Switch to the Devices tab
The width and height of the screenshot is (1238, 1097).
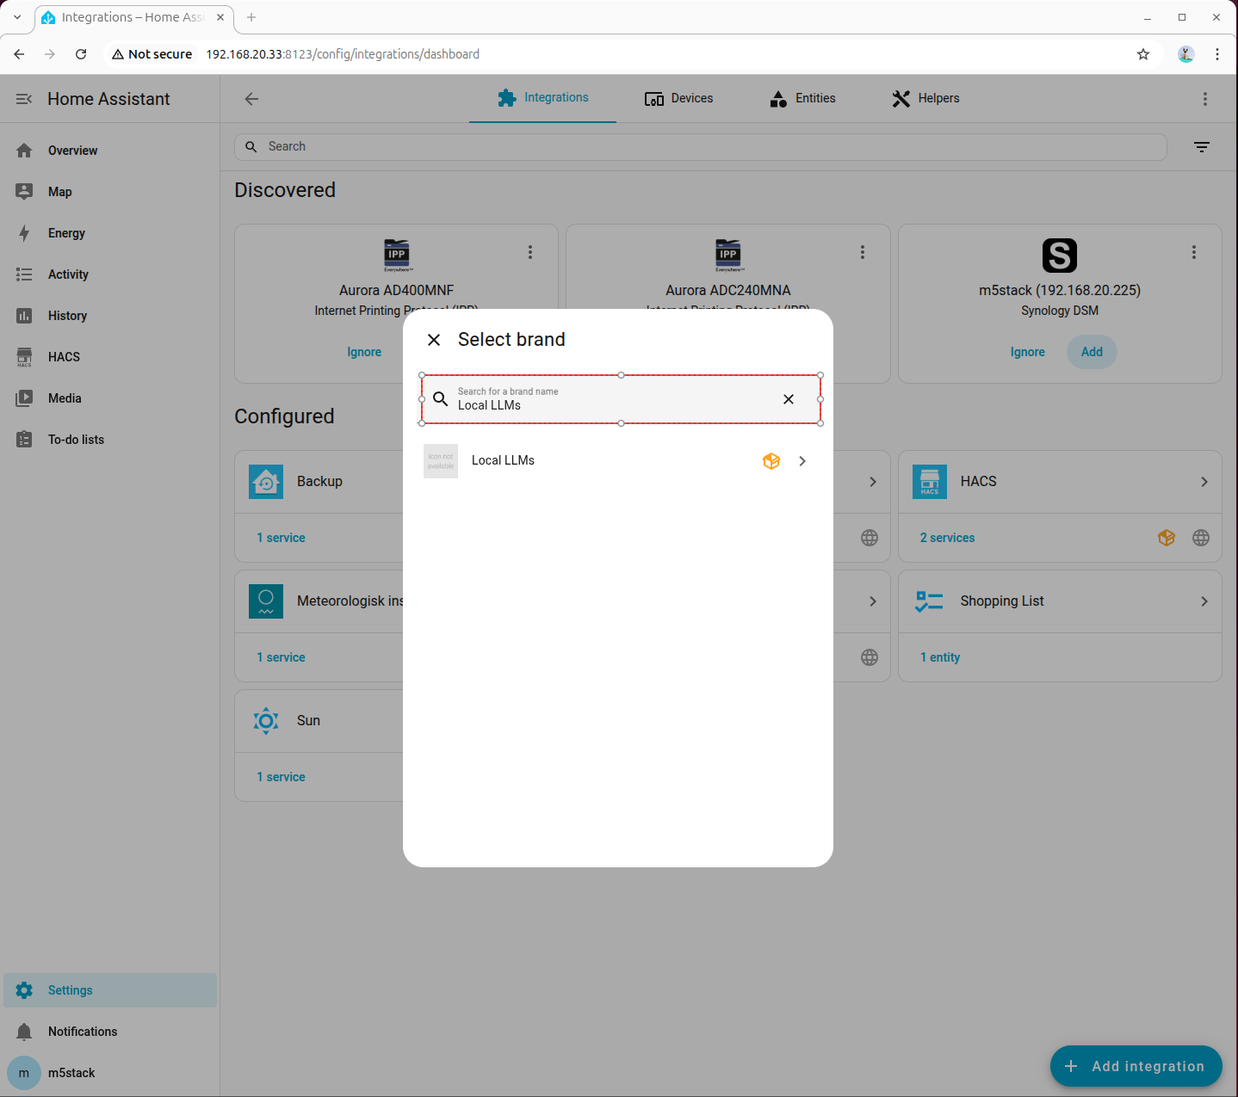(x=678, y=98)
